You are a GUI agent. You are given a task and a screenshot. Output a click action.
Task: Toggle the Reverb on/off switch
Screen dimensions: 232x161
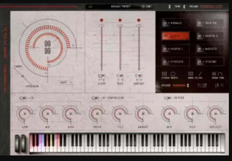168,98
